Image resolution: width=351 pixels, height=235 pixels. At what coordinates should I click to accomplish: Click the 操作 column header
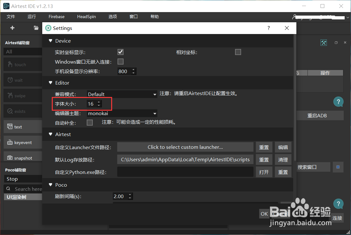pos(325,73)
